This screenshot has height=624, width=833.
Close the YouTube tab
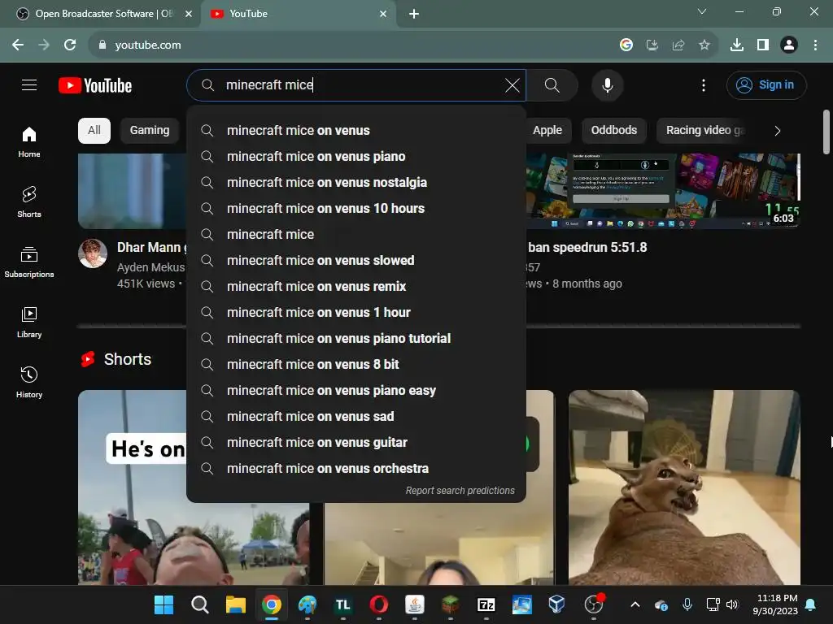click(383, 14)
